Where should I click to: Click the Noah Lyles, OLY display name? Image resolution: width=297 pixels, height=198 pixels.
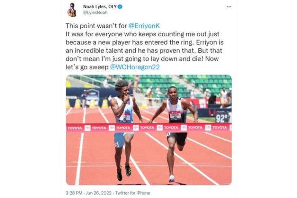tap(100, 7)
